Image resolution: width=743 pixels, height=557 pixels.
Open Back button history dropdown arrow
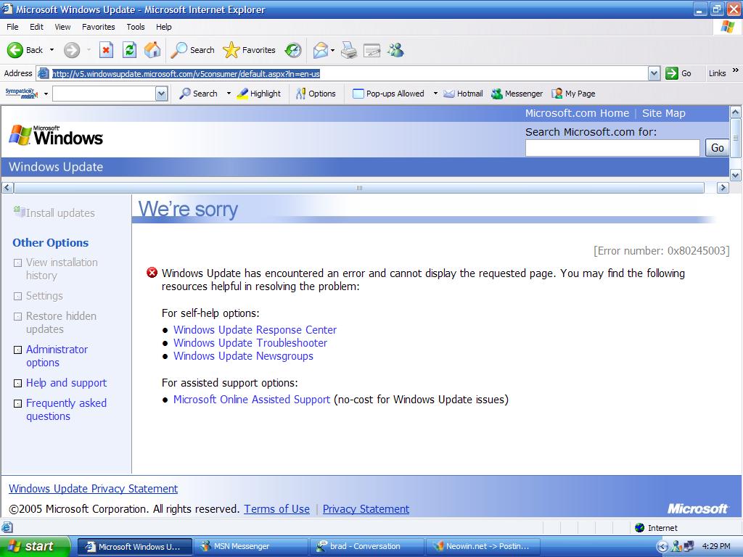coord(52,50)
